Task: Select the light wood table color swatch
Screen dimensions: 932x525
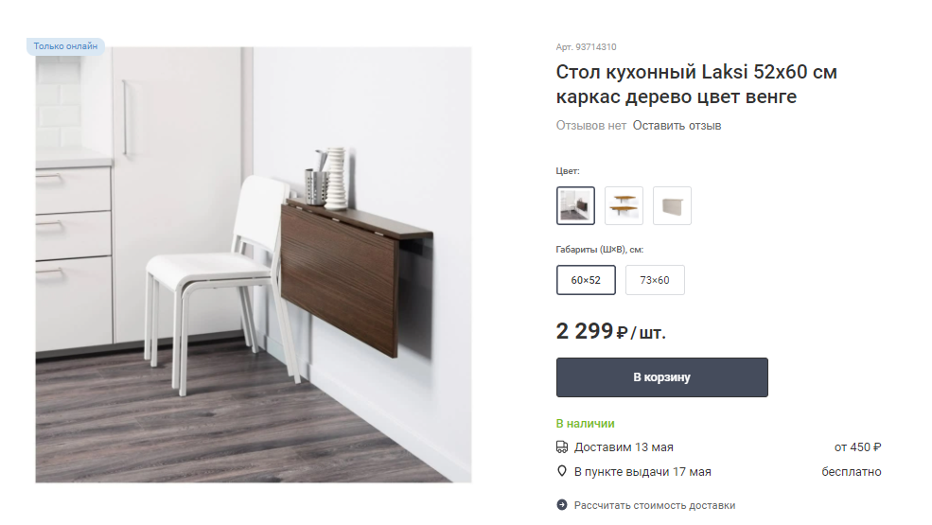Action: [x=624, y=205]
